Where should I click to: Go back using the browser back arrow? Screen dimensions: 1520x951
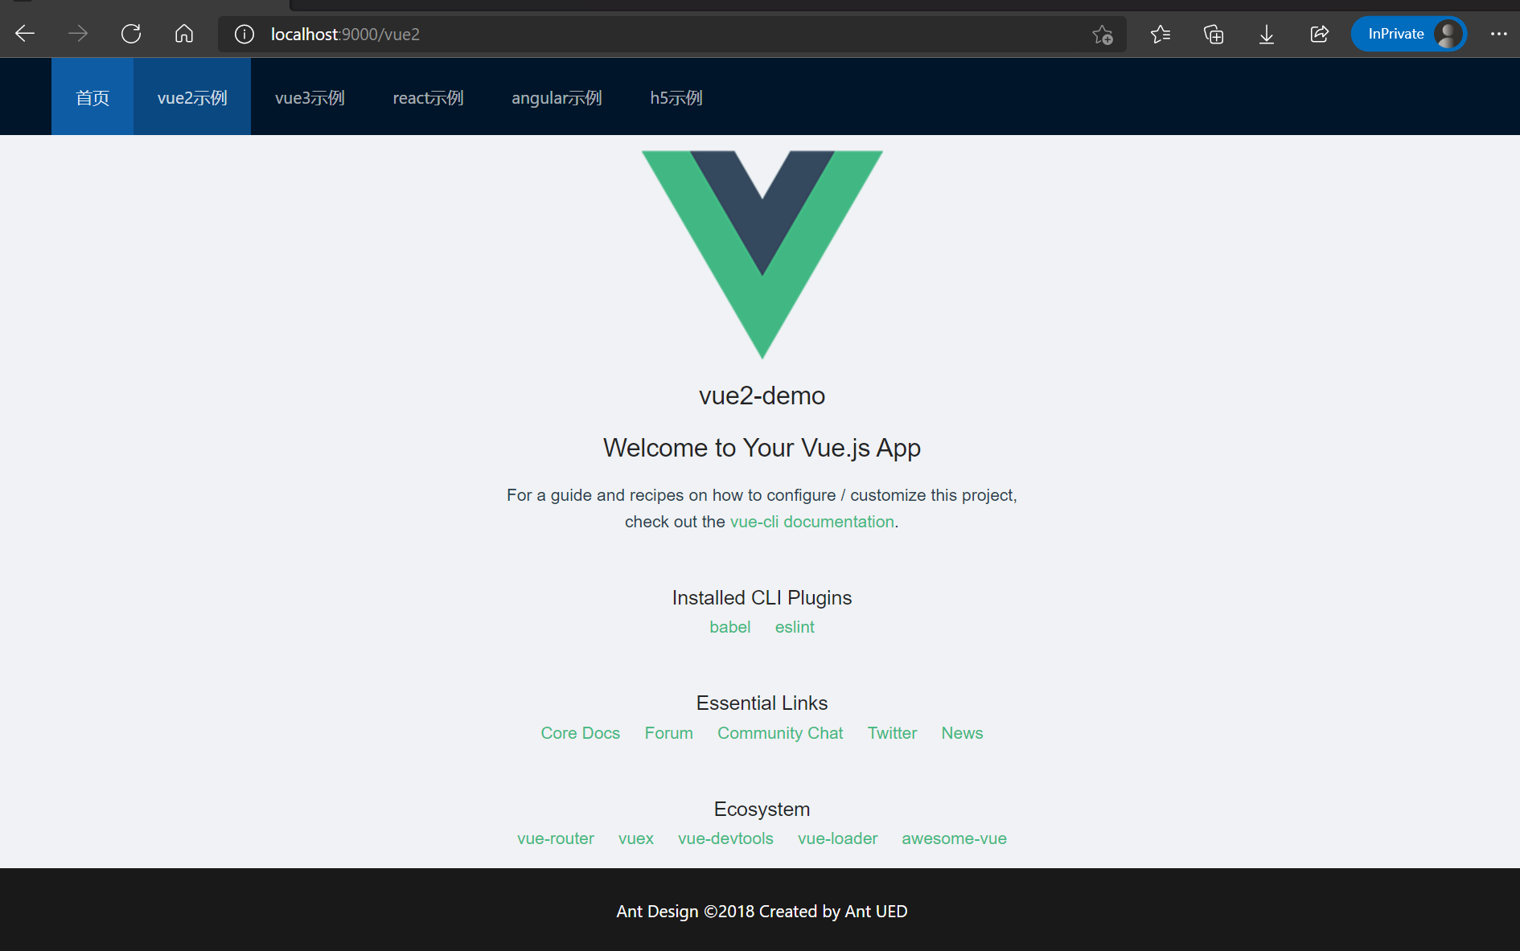(25, 34)
